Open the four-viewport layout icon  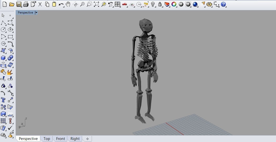pyautogui.click(x=117, y=4)
